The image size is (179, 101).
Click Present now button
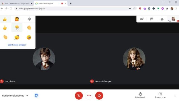160,95
